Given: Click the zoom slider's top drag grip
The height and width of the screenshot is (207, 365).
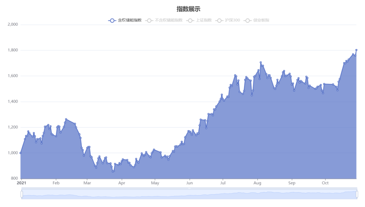Looking at the screenshot, I should [189, 188].
